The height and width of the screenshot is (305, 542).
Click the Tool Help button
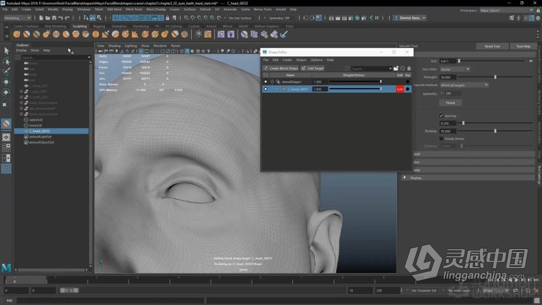pyautogui.click(x=523, y=46)
